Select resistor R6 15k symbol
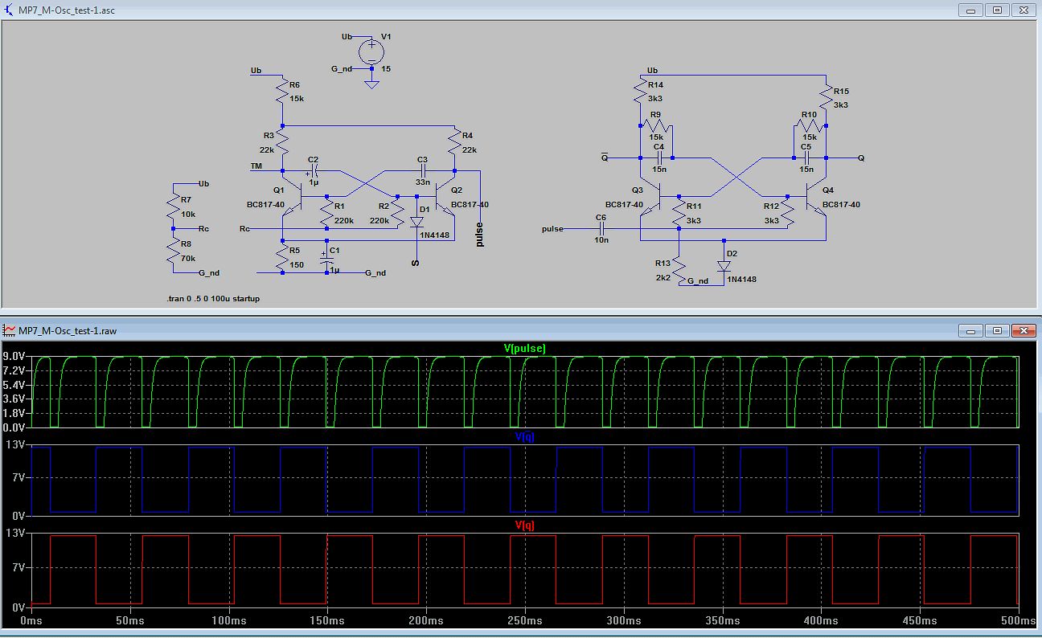Screen dimensions: 1042x638 (282, 92)
